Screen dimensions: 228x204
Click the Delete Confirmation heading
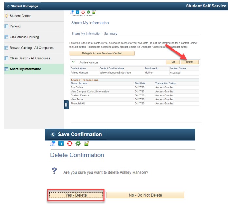[77, 155]
